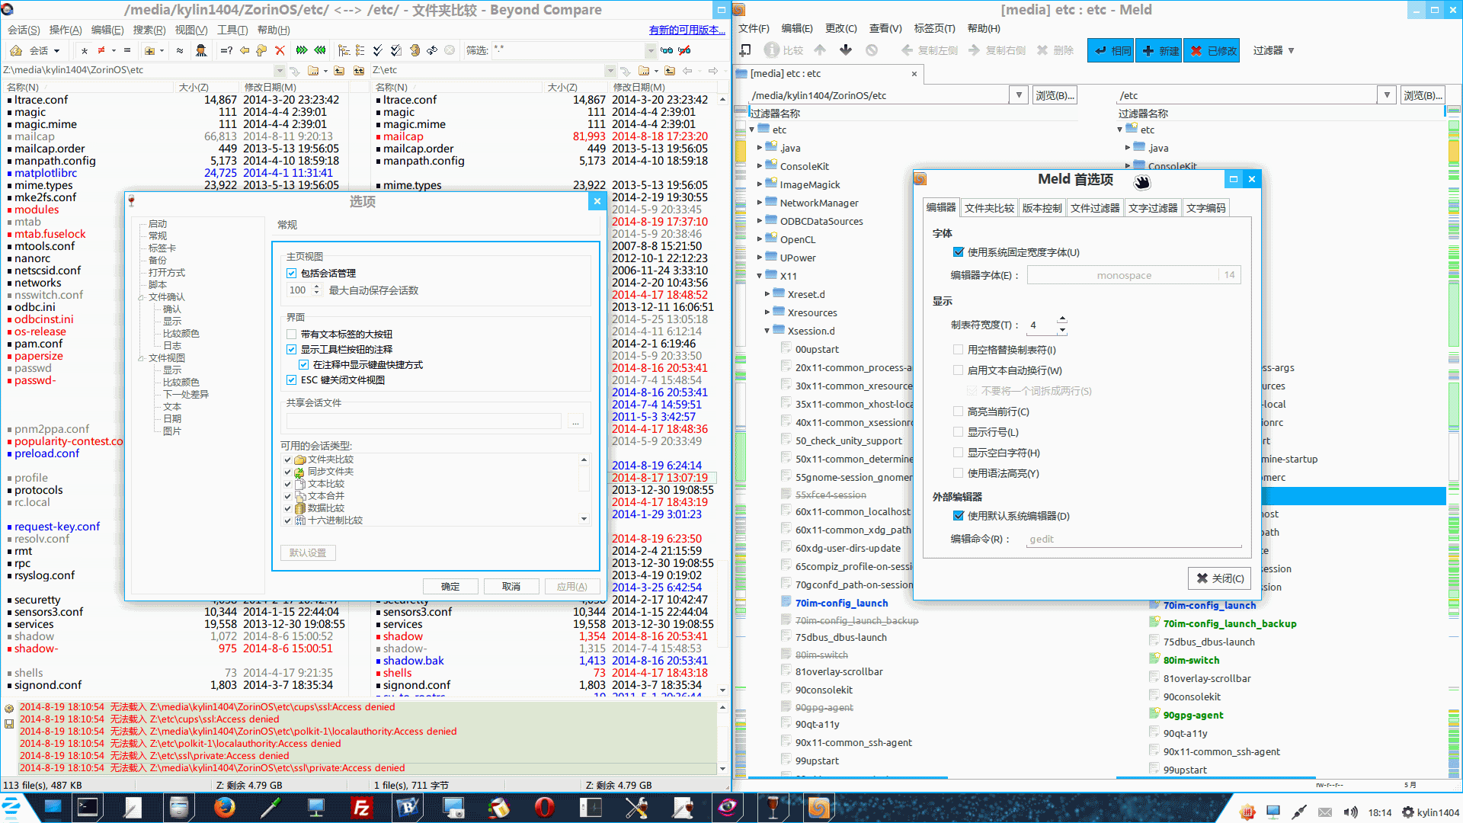Switch to the '文字编码' tab in Meld preferences
This screenshot has height=823, width=1463.
(x=1205, y=208)
